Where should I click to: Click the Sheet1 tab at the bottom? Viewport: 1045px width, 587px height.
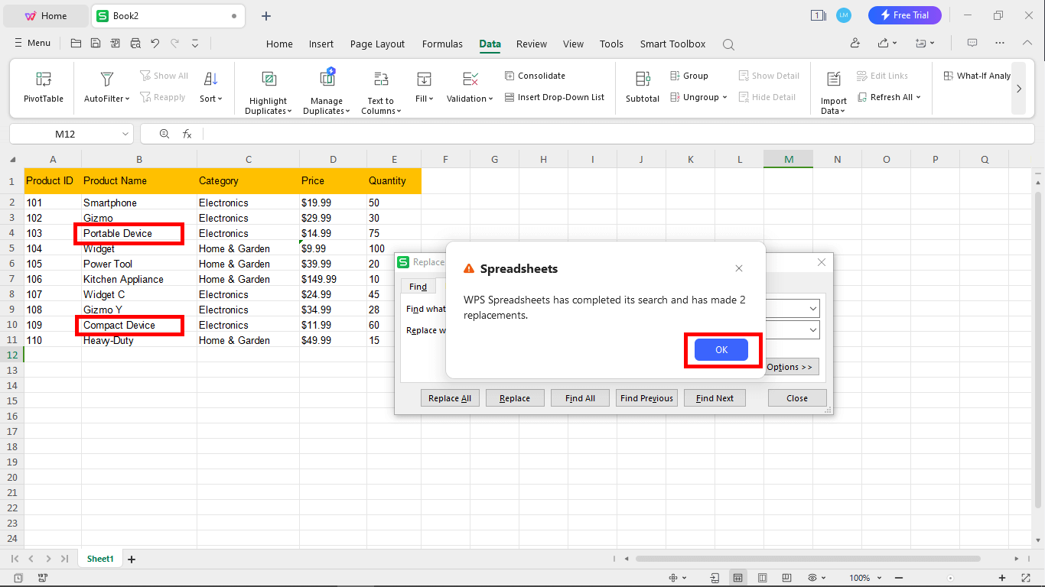[99, 559]
